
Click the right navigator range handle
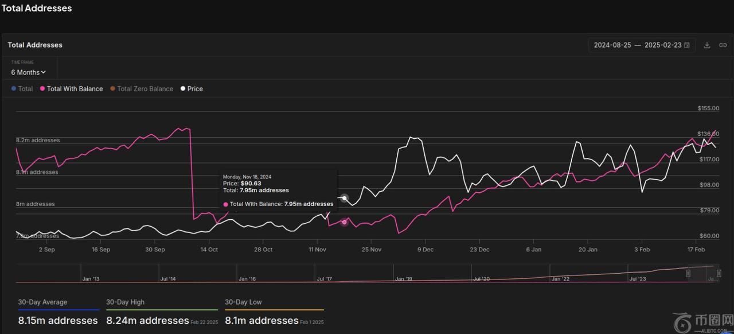point(719,274)
